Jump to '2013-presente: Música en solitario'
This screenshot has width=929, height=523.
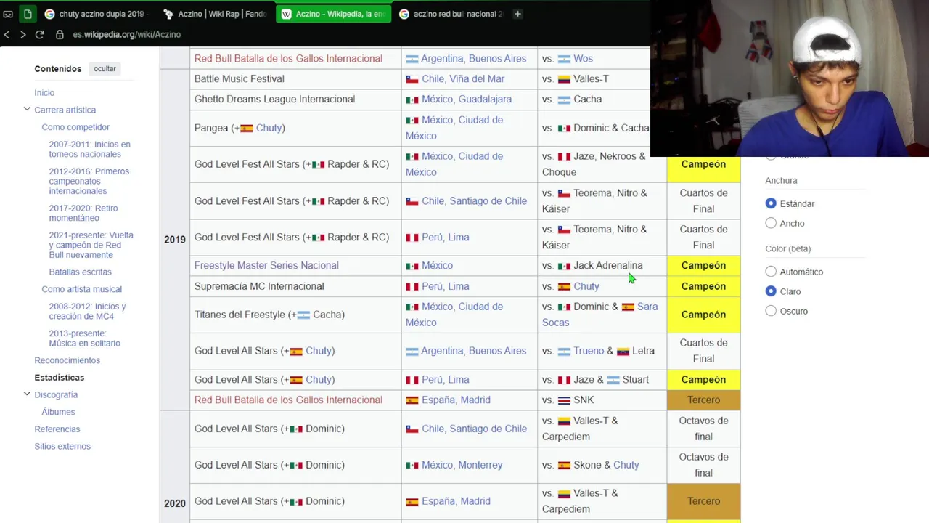[84, 338]
